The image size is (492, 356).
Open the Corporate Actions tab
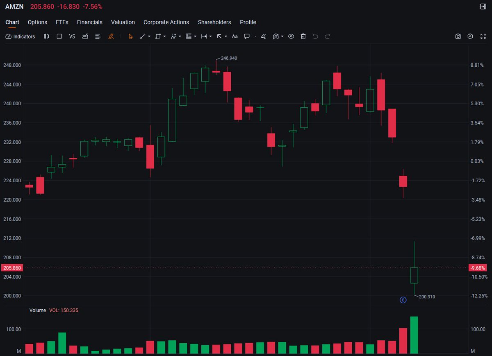click(166, 22)
